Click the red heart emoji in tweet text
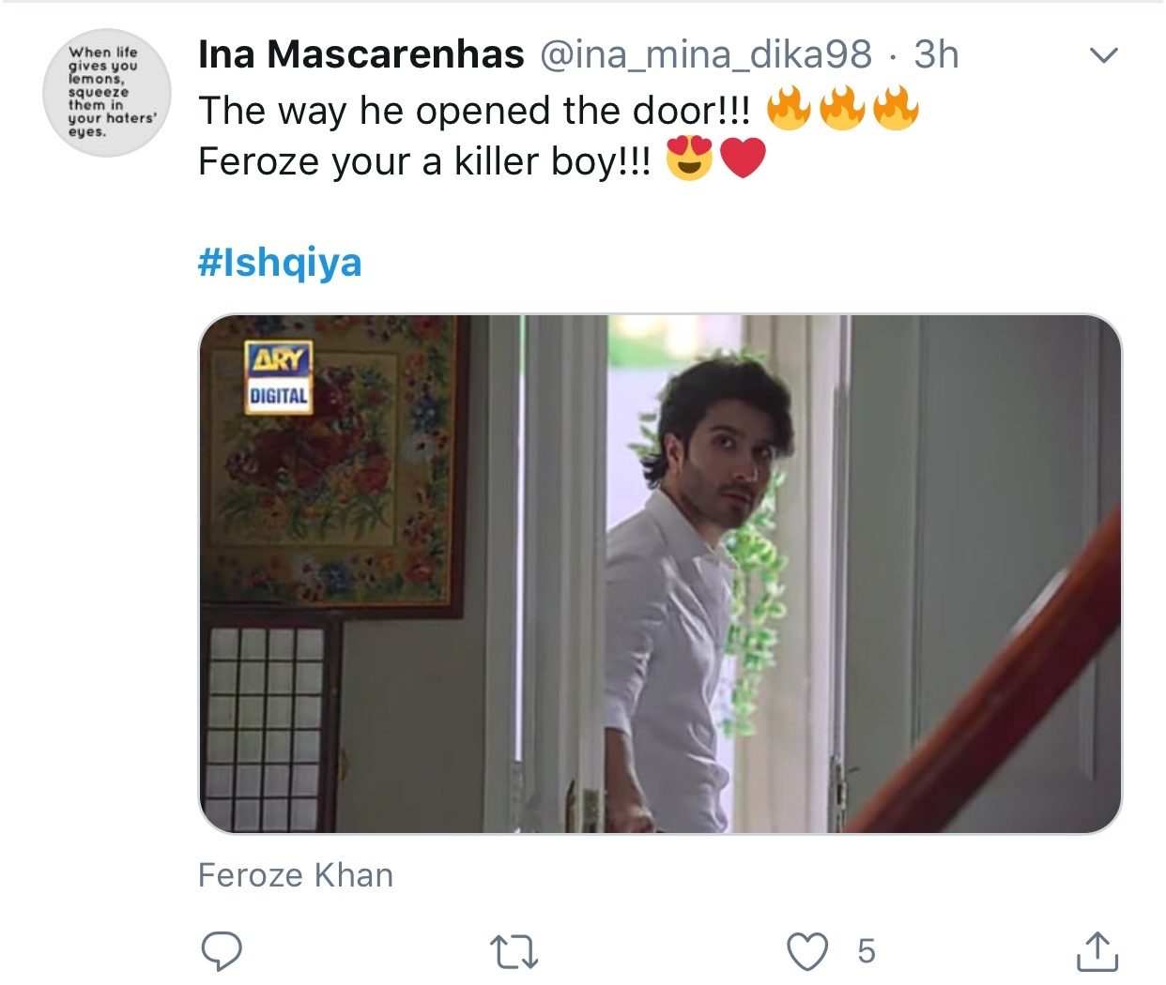This screenshot has width=1166, height=985. pos(743,159)
